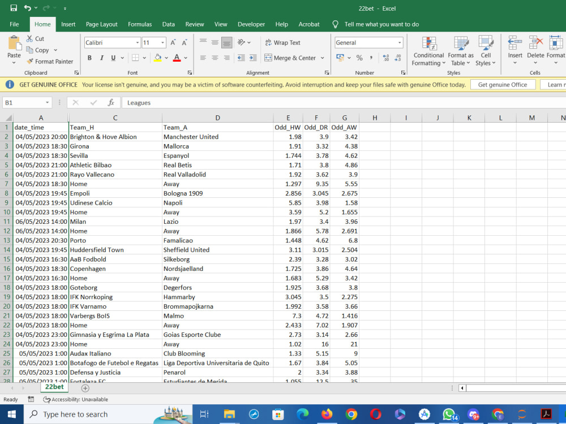Image resolution: width=566 pixels, height=424 pixels.
Task: Open the fill color dropdown arrow
Action: [x=166, y=58]
